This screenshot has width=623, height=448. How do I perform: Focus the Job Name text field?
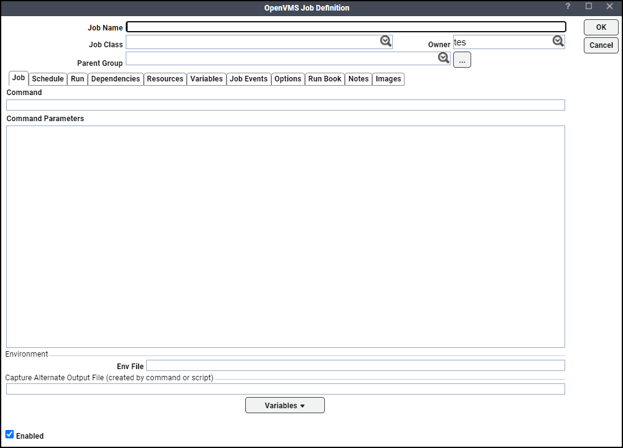pyautogui.click(x=345, y=27)
